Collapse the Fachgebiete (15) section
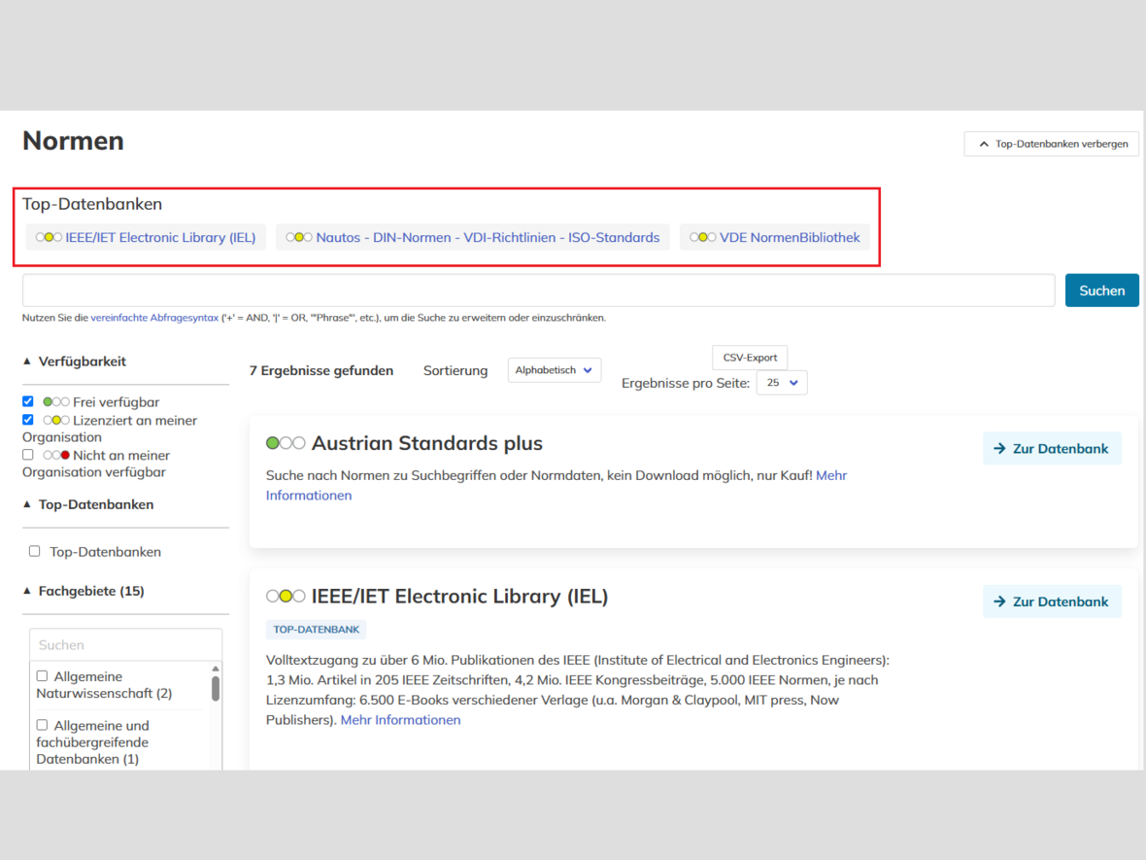 coord(84,591)
